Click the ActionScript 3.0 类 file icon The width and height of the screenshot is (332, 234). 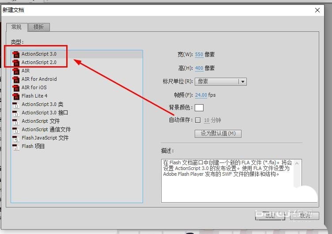(x=16, y=105)
